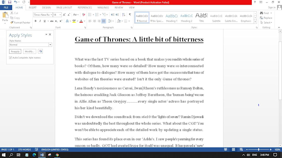Toggle bold formatting

tap(35, 21)
